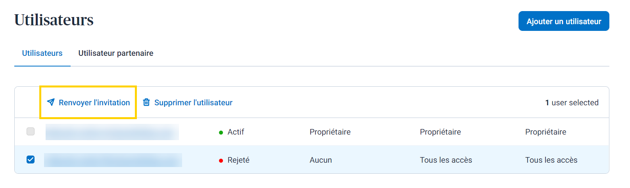Click Renvoyer l'invitation link
This screenshot has width=630, height=188.
click(94, 103)
